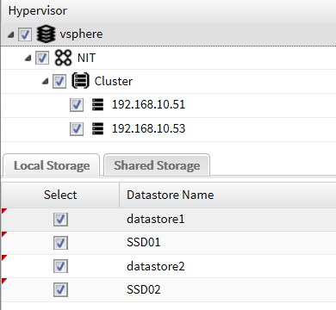Collapse the NIT tree node
Screen dimensions: 336x310
28,59
